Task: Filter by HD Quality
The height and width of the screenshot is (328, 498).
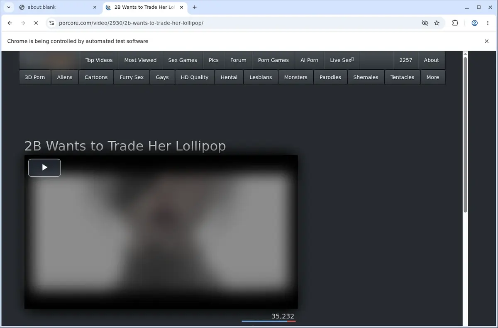Action: (x=195, y=77)
